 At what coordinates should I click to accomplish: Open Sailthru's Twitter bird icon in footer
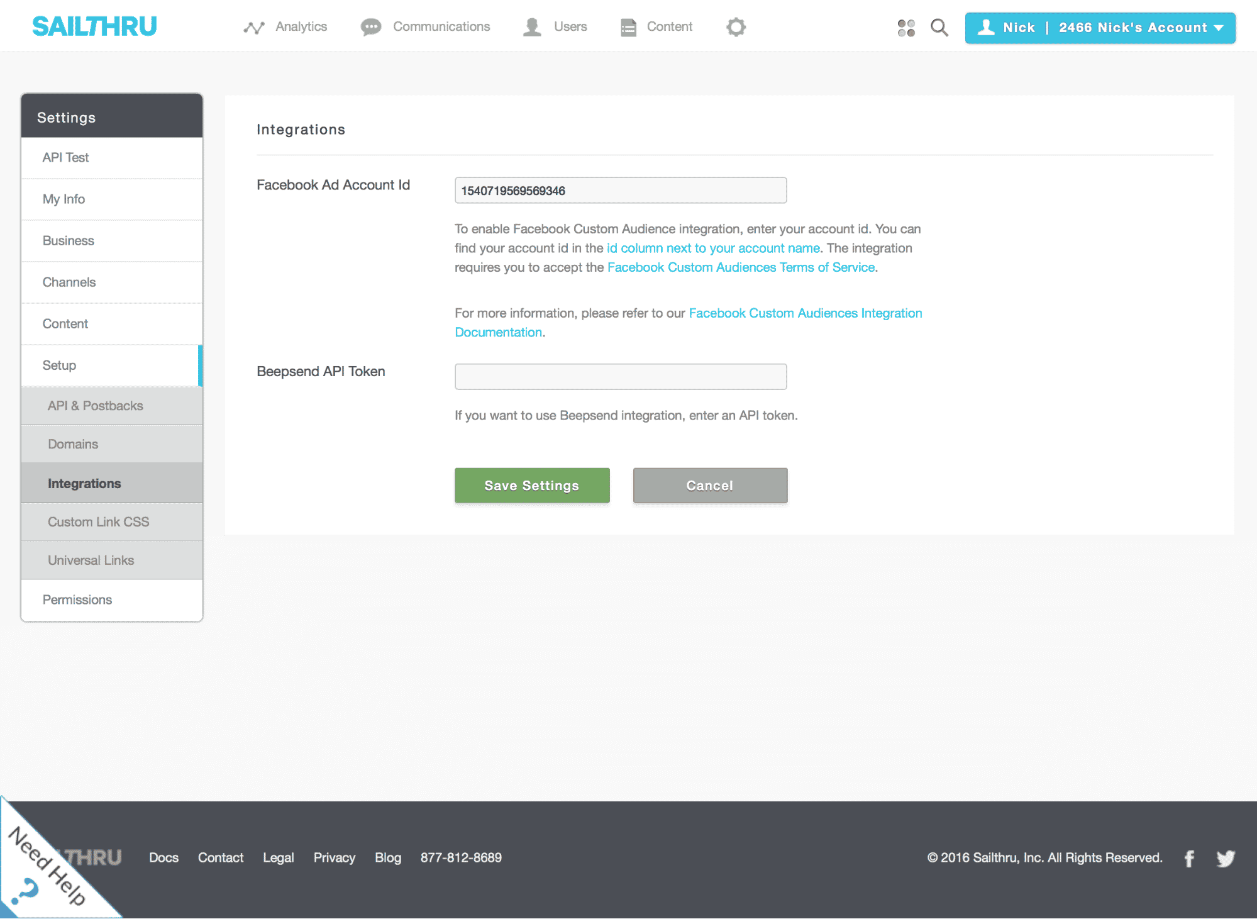point(1226,859)
